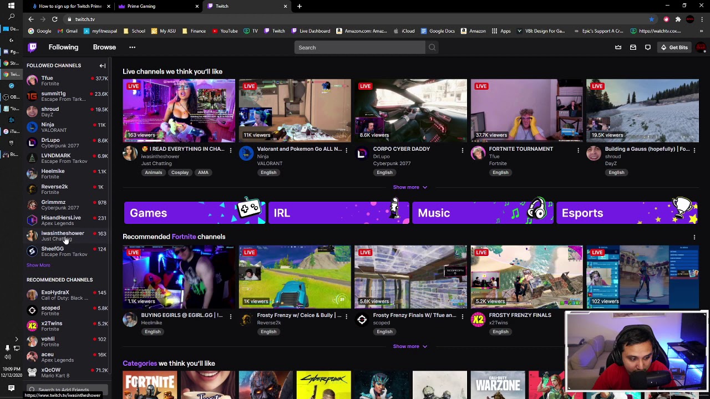Click the Get Bits button
This screenshot has height=399, width=710.
(674, 47)
